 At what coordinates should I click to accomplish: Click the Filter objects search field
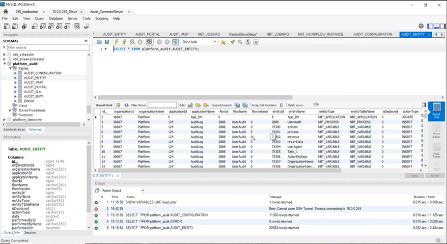[48, 48]
